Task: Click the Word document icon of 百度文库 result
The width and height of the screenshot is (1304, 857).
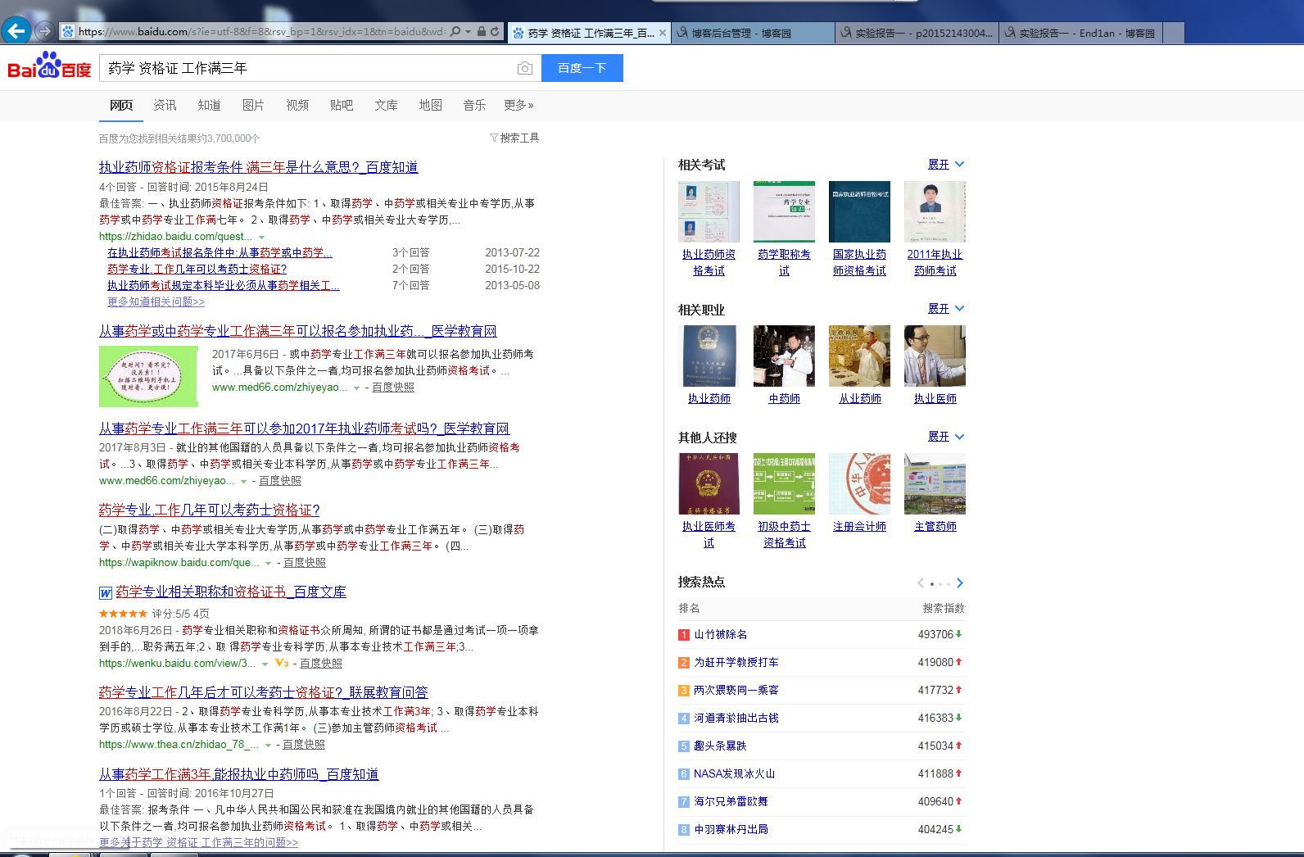Action: (106, 593)
